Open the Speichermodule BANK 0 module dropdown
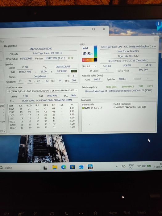This screenshot has height=216, width=162. click(x=42, y=91)
